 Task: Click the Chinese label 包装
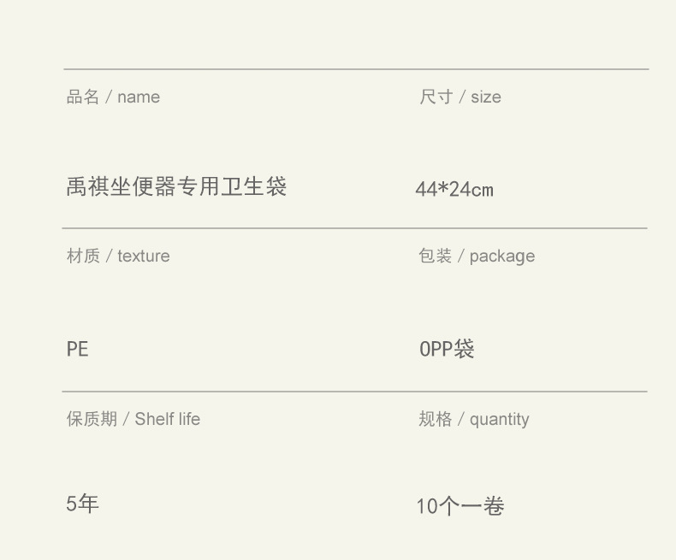pos(435,256)
